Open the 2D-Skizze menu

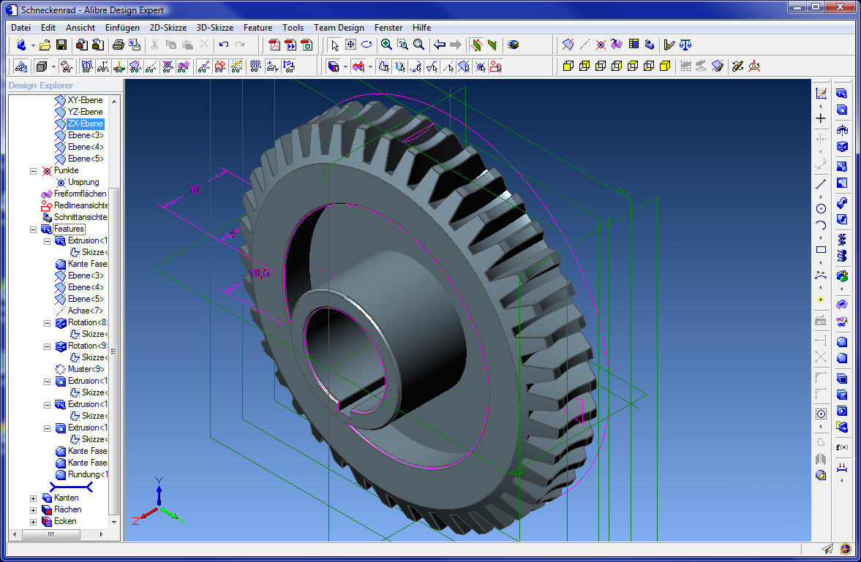168,28
